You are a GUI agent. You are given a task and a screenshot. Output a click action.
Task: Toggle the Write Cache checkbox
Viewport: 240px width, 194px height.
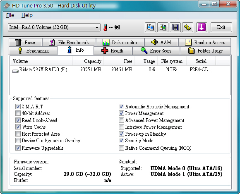[18, 127]
